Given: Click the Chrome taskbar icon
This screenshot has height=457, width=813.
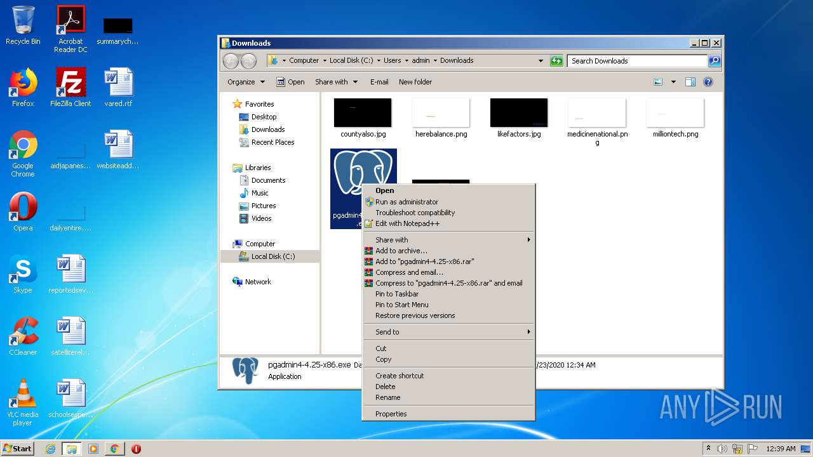Looking at the screenshot, I should coord(114,449).
